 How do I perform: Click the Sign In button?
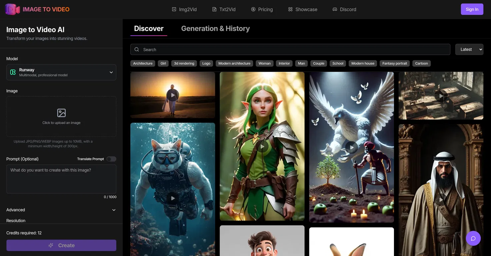[472, 9]
